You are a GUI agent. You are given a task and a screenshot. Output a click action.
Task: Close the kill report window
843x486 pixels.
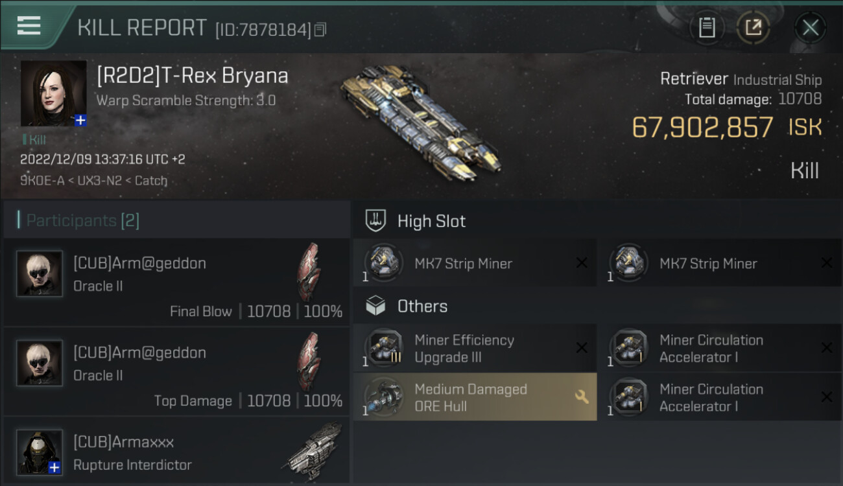point(811,28)
